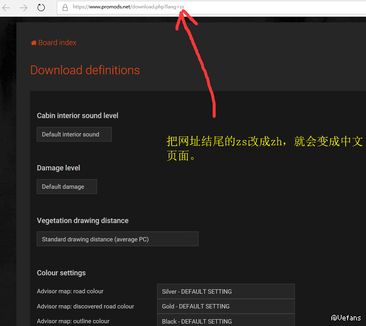Click the Advisor map: road colour label

(70, 291)
